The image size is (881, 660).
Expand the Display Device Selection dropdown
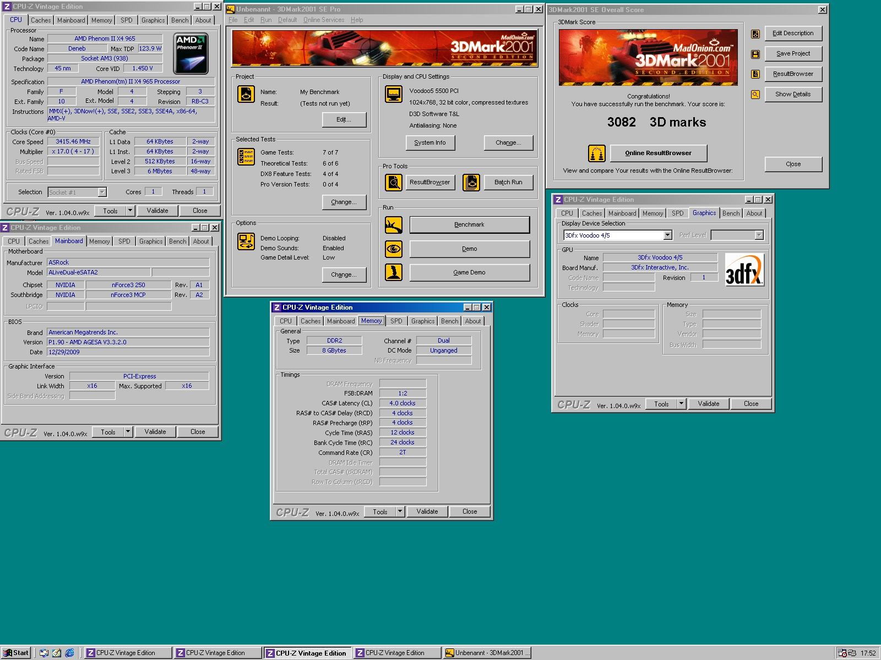pyautogui.click(x=667, y=235)
